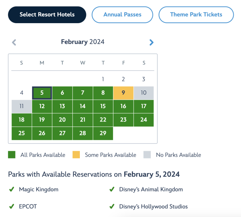
Task: Select February 24 on the calendar
Action: [143, 120]
